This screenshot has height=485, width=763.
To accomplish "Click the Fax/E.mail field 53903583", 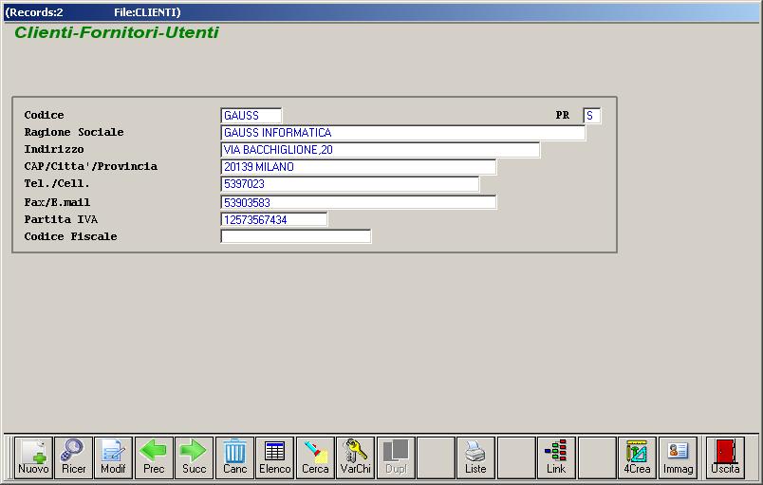I will pyautogui.click(x=358, y=202).
